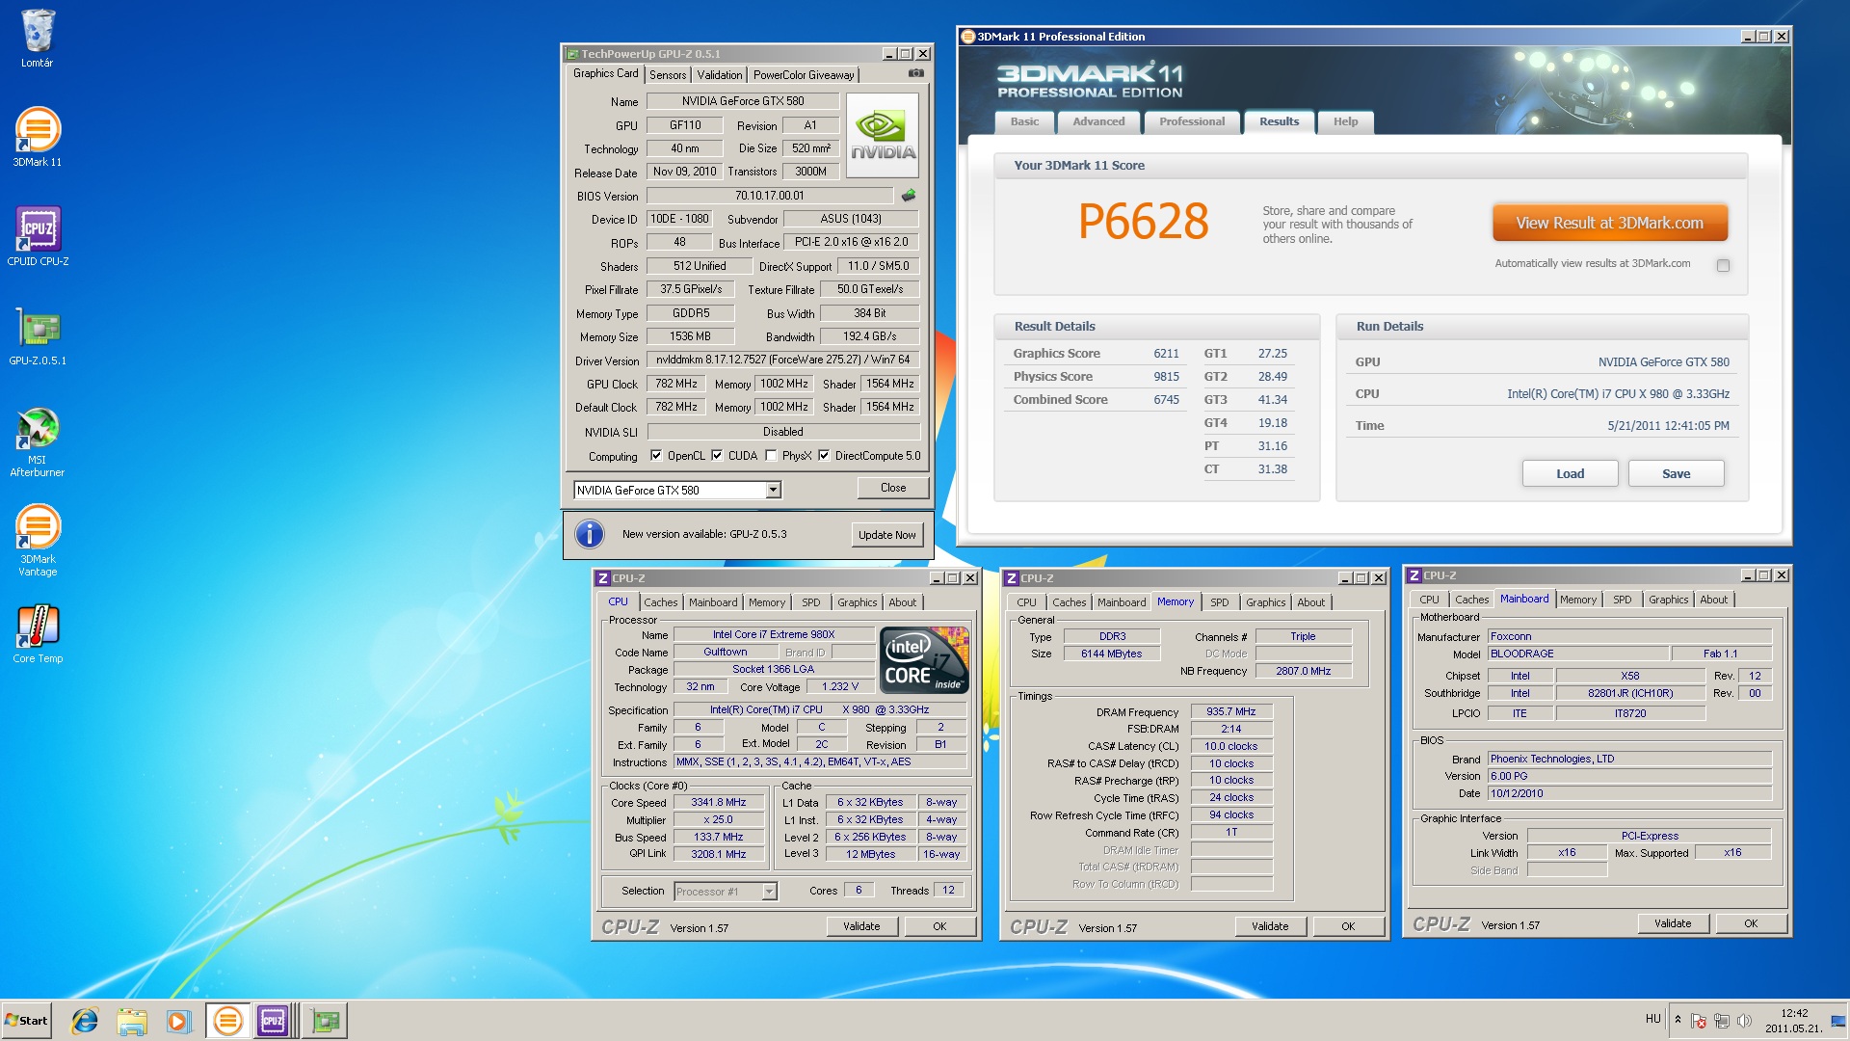1850x1041 pixels.
Task: Click View Result at 3DMark.com button
Action: tap(1609, 223)
